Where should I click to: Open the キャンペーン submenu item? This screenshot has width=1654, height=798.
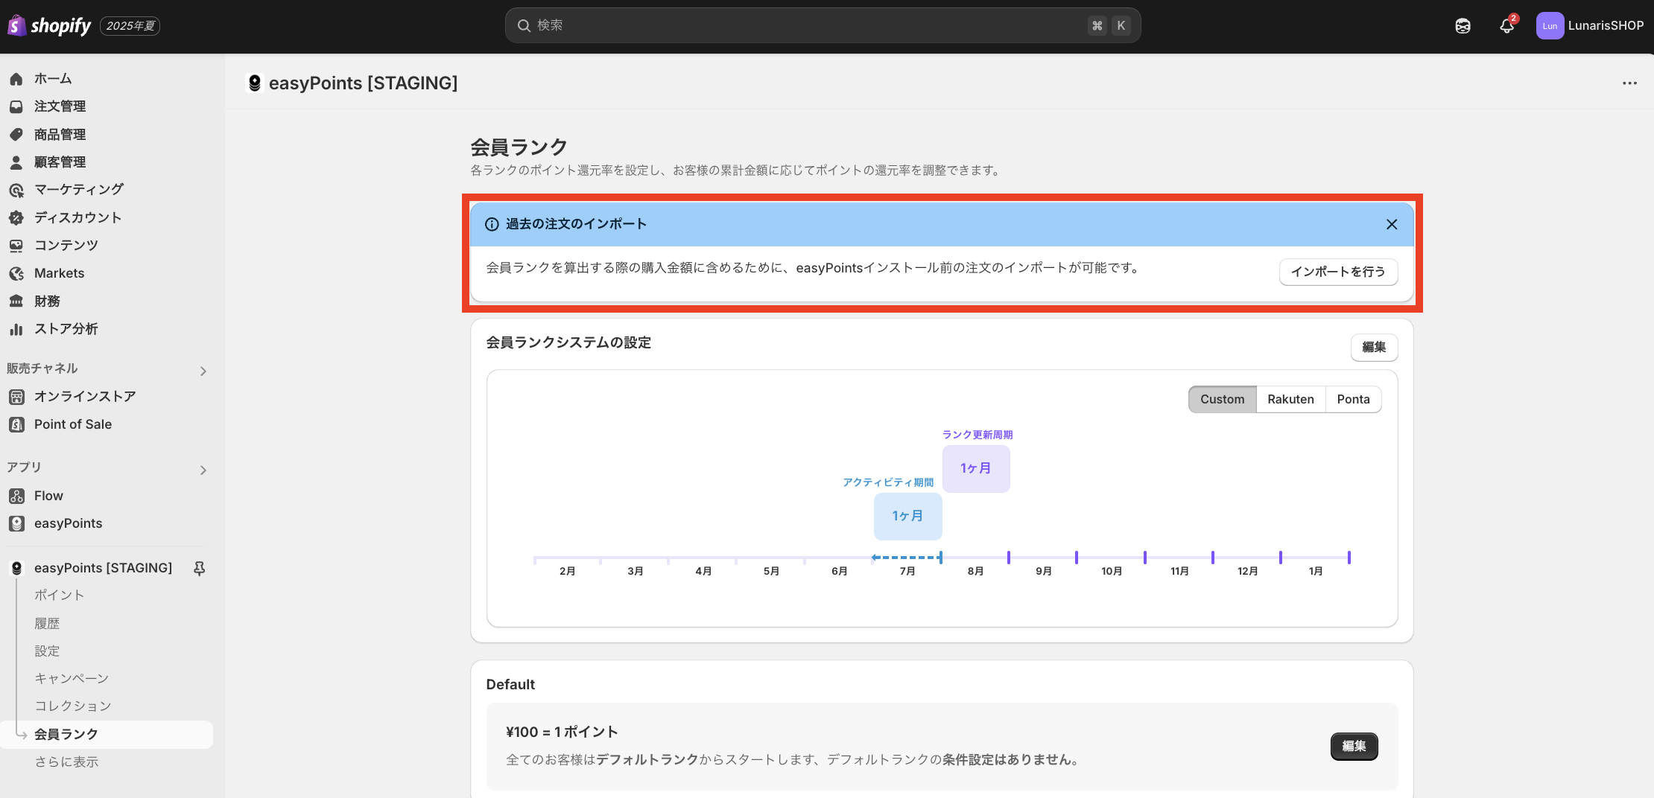tap(72, 678)
